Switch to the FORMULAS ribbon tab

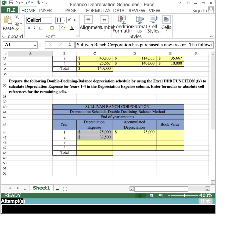pyautogui.click(x=98, y=11)
